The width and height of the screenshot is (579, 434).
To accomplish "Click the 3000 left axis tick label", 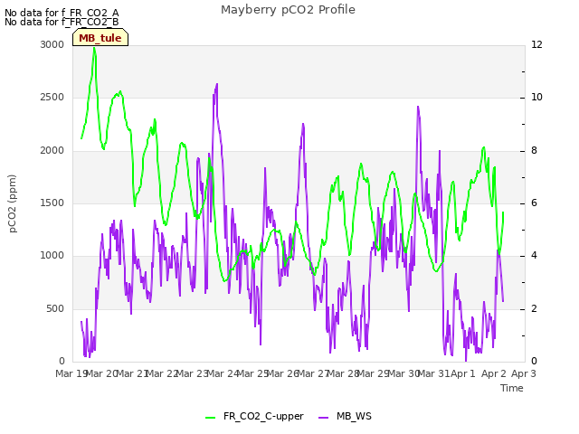I will [x=52, y=44].
